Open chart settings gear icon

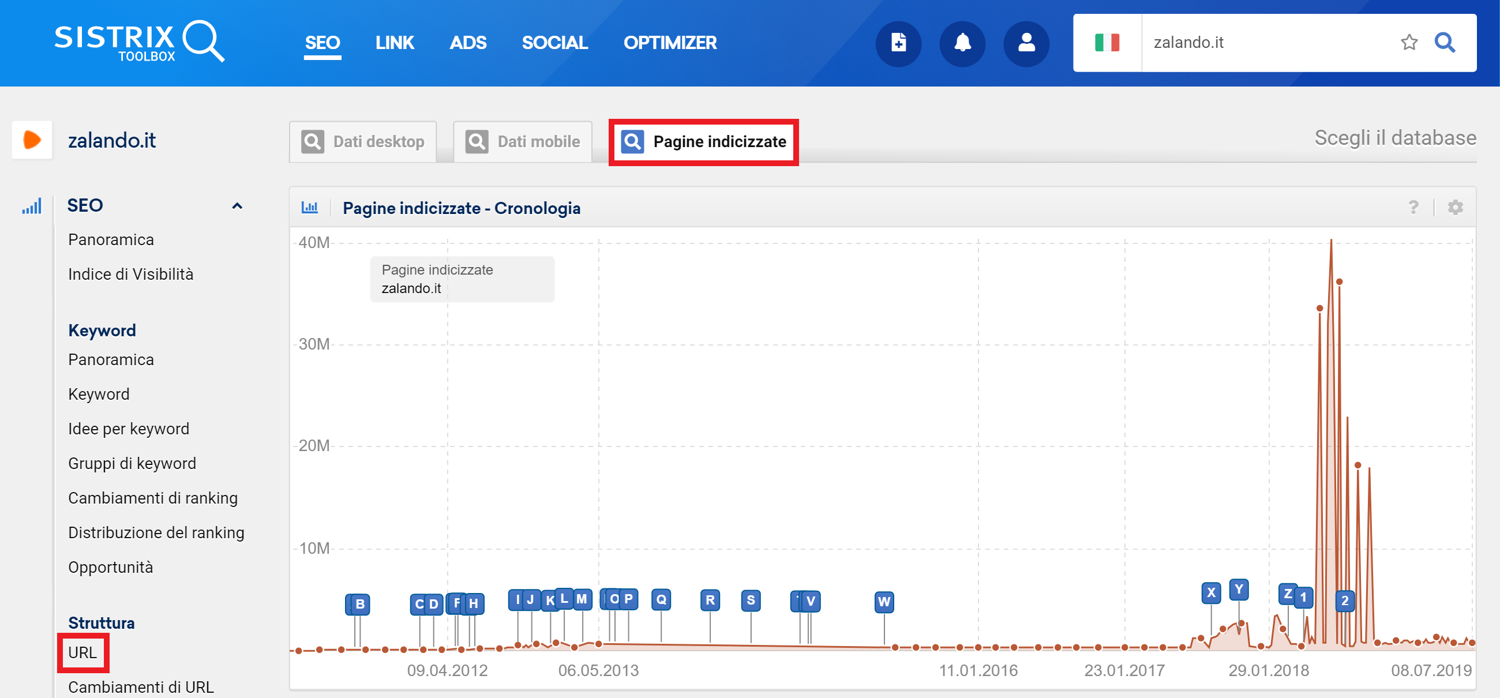tap(1455, 208)
